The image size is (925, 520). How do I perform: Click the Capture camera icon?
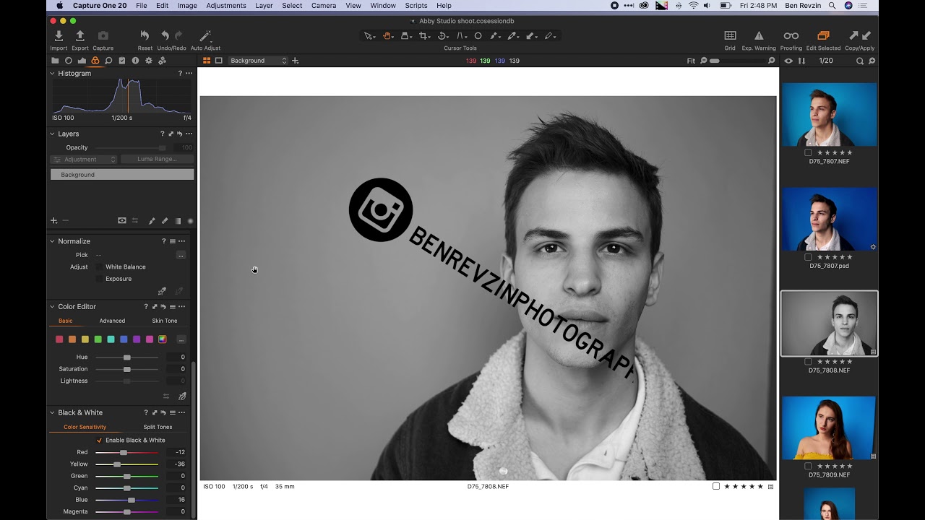point(103,36)
